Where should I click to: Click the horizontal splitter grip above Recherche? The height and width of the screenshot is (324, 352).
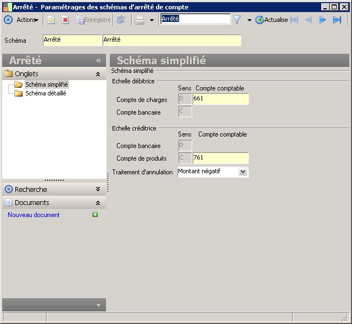(54, 180)
